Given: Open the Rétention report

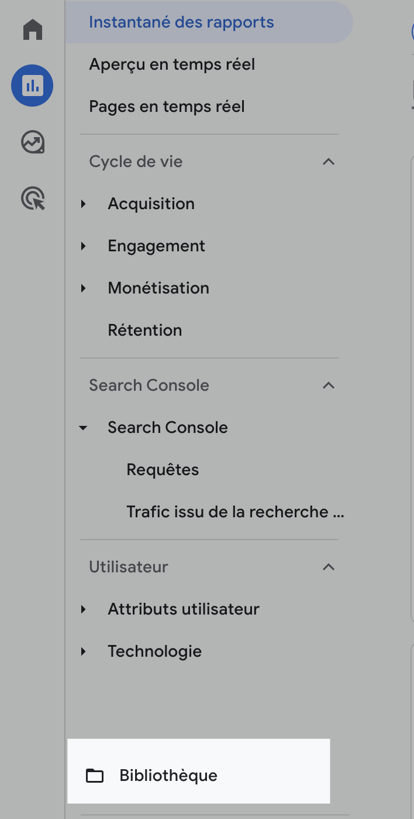Looking at the screenshot, I should point(145,330).
